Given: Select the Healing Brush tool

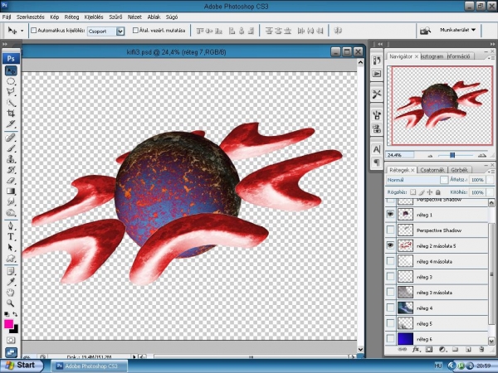Looking at the screenshot, I should (x=11, y=138).
